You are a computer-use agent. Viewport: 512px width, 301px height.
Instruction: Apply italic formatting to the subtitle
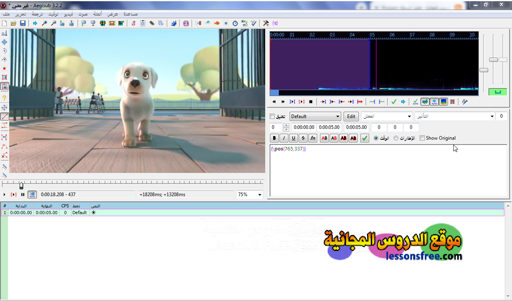tap(284, 138)
